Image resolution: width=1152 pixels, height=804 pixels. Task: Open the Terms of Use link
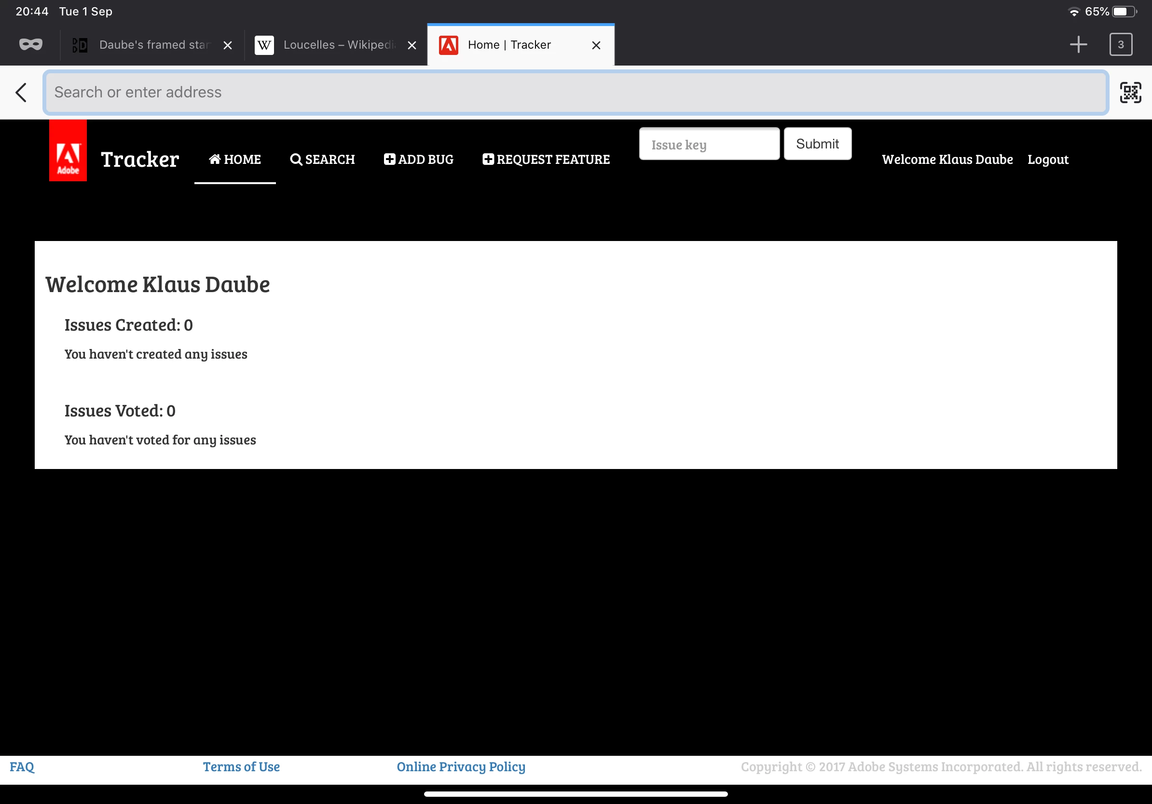[x=241, y=766]
